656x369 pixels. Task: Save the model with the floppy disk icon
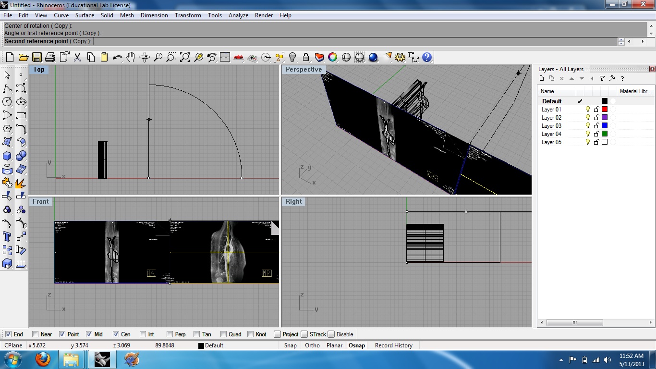pyautogui.click(x=36, y=58)
